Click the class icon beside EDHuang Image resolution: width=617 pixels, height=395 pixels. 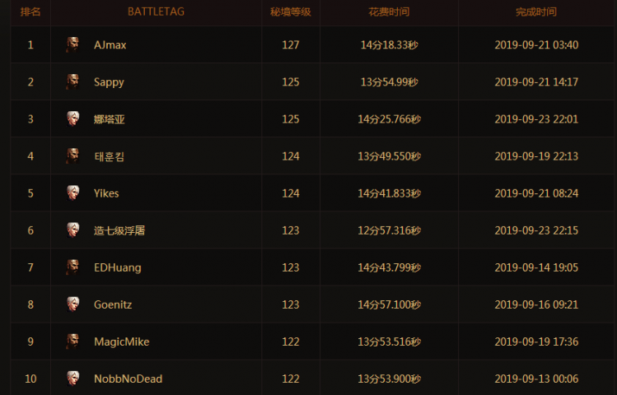tap(72, 267)
